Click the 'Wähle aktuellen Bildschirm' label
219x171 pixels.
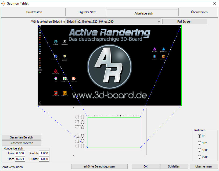click(48, 22)
